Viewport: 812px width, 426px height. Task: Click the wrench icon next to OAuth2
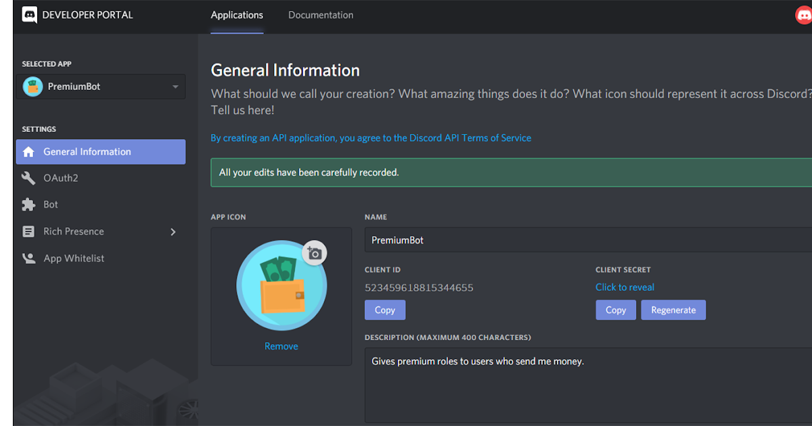pos(28,179)
